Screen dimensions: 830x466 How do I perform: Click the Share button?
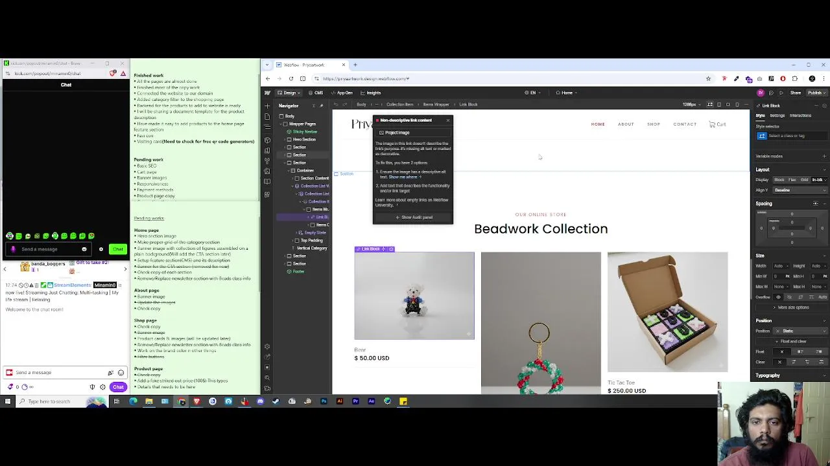796,93
